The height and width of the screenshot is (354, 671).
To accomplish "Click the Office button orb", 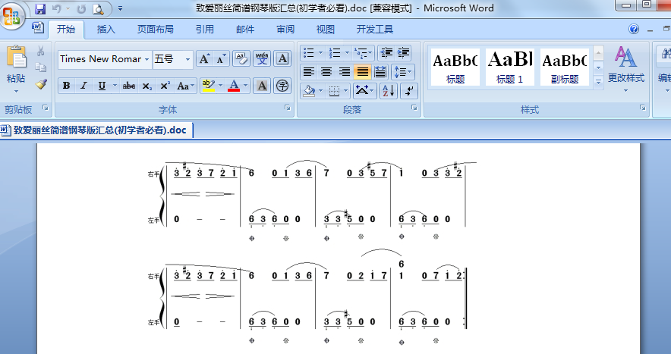I will (x=11, y=17).
